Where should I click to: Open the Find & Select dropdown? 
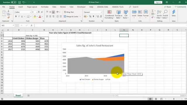pos(165,14)
